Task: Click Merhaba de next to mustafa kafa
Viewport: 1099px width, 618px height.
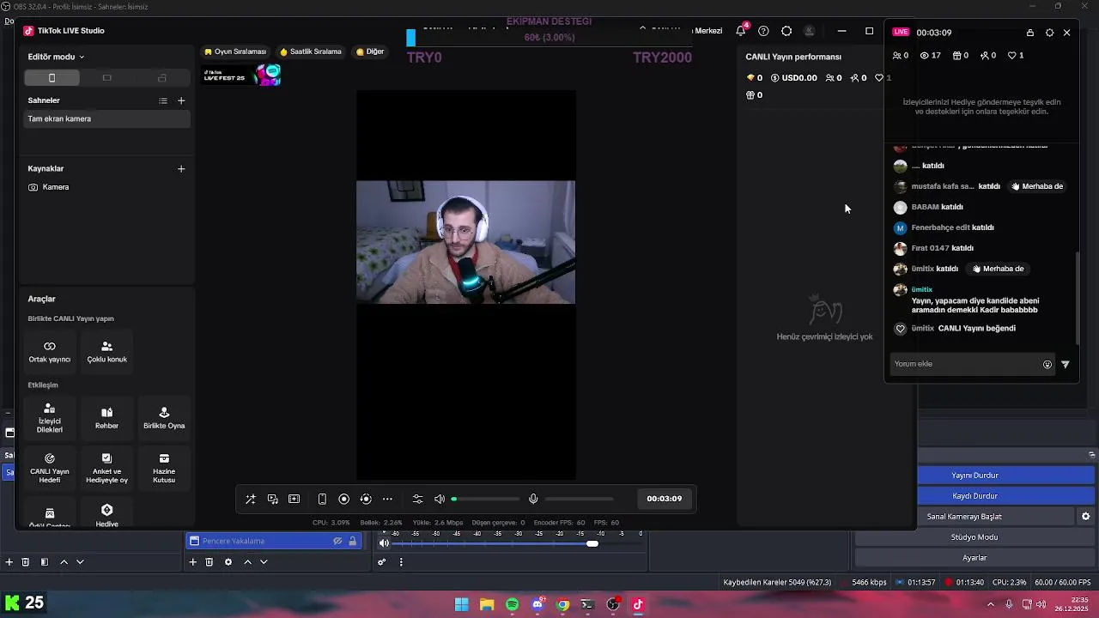Action: (1037, 186)
